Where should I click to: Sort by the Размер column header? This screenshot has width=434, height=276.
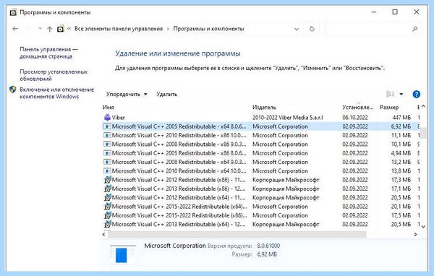click(389, 108)
